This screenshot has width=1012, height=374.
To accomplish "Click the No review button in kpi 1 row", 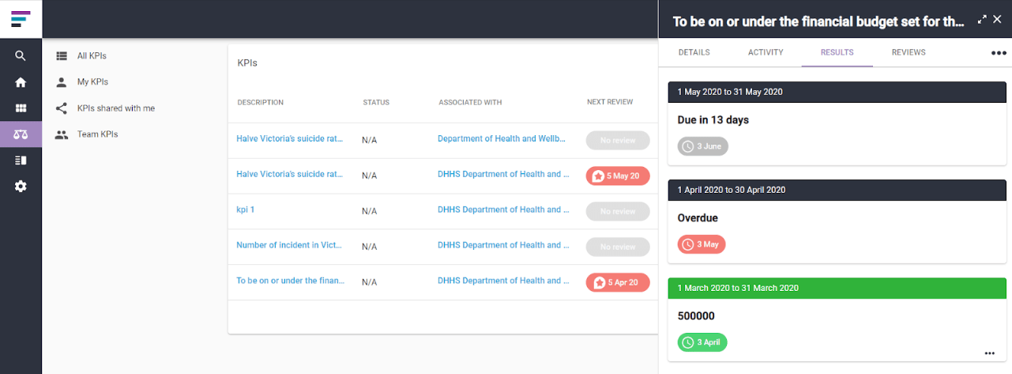I will (618, 212).
